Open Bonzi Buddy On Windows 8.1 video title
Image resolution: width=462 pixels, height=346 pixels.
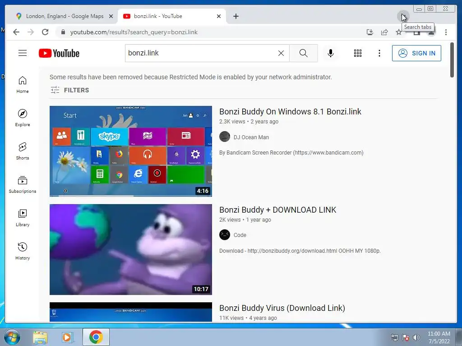pos(290,112)
